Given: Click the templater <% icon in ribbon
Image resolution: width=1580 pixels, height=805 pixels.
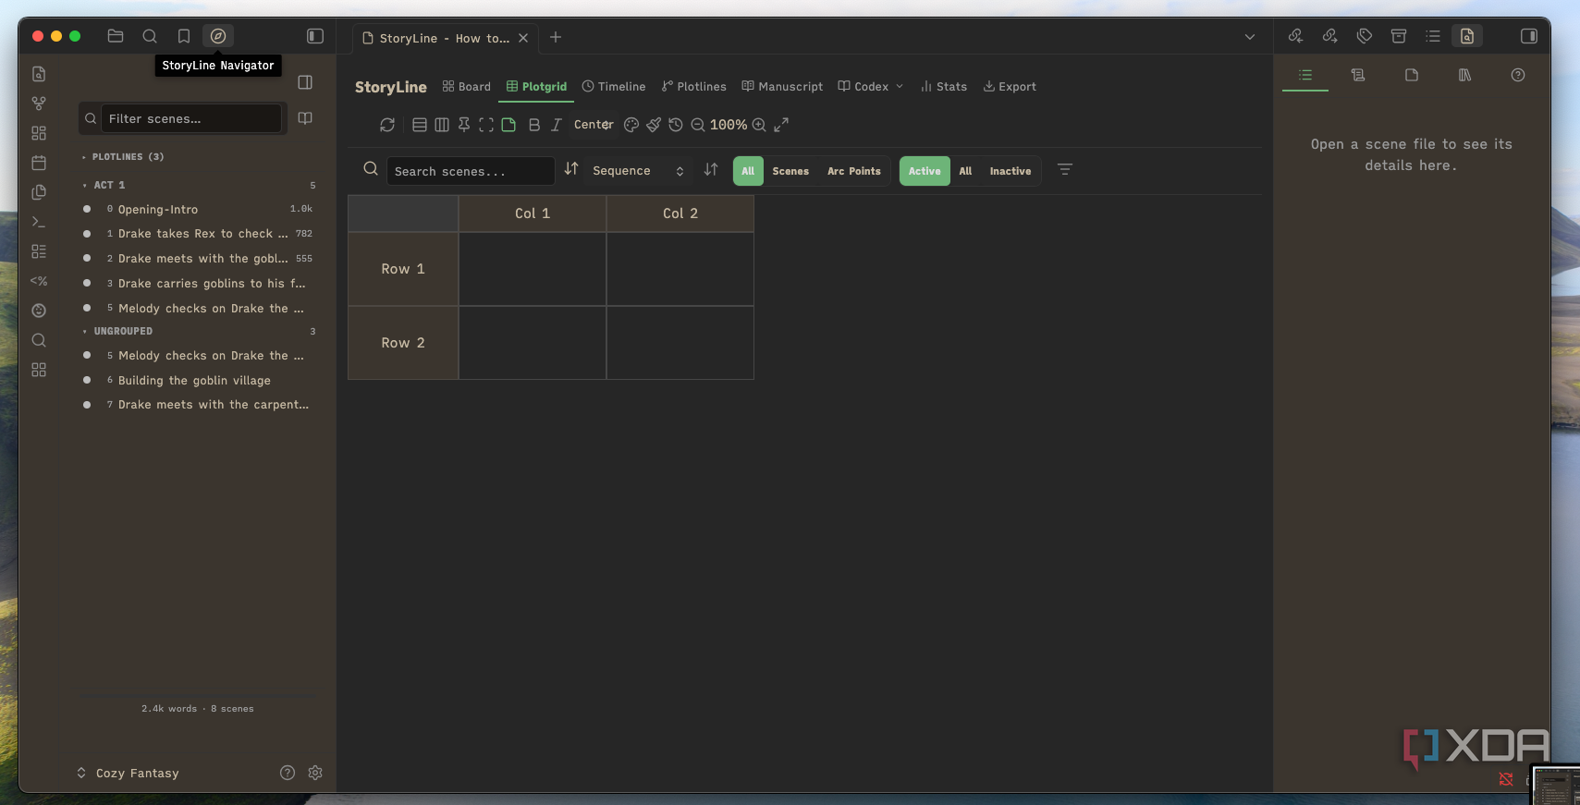Looking at the screenshot, I should [39, 281].
